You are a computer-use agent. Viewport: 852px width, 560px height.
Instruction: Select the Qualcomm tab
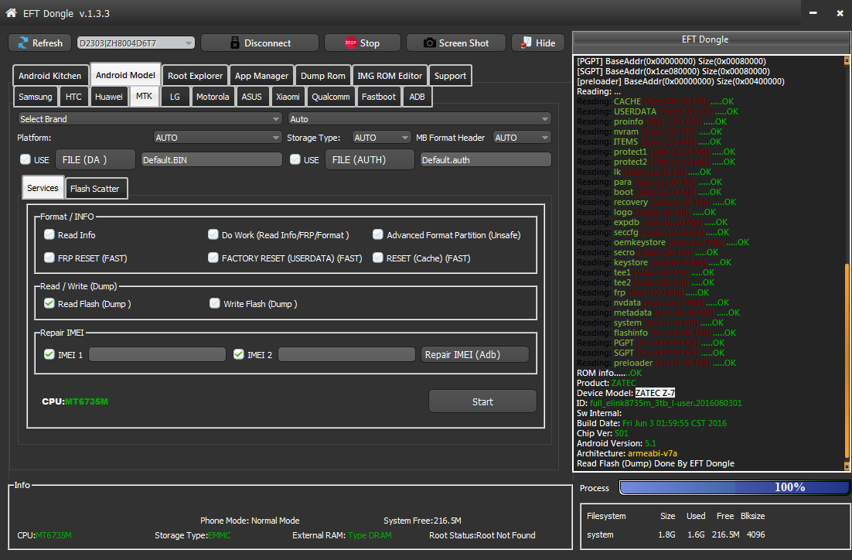point(330,96)
